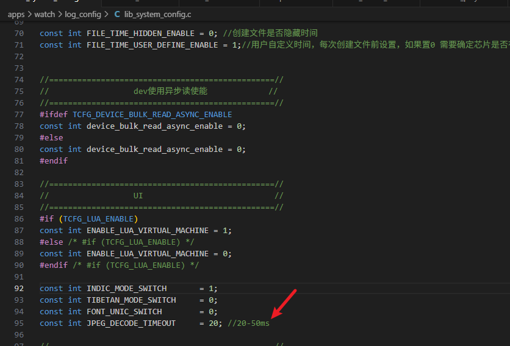Viewport: 510px width, 346px height.
Task: Click the '创建文件是否隐藏时间' comment
Action: click(270, 33)
